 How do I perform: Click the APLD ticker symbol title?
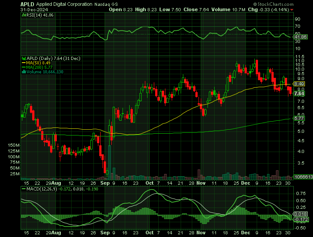(x=27, y=4)
